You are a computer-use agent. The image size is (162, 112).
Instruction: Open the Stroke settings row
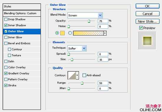pos(22,85)
